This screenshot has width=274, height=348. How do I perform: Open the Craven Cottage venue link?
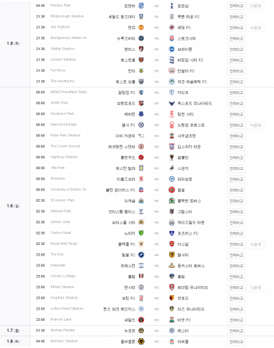[x=63, y=276]
